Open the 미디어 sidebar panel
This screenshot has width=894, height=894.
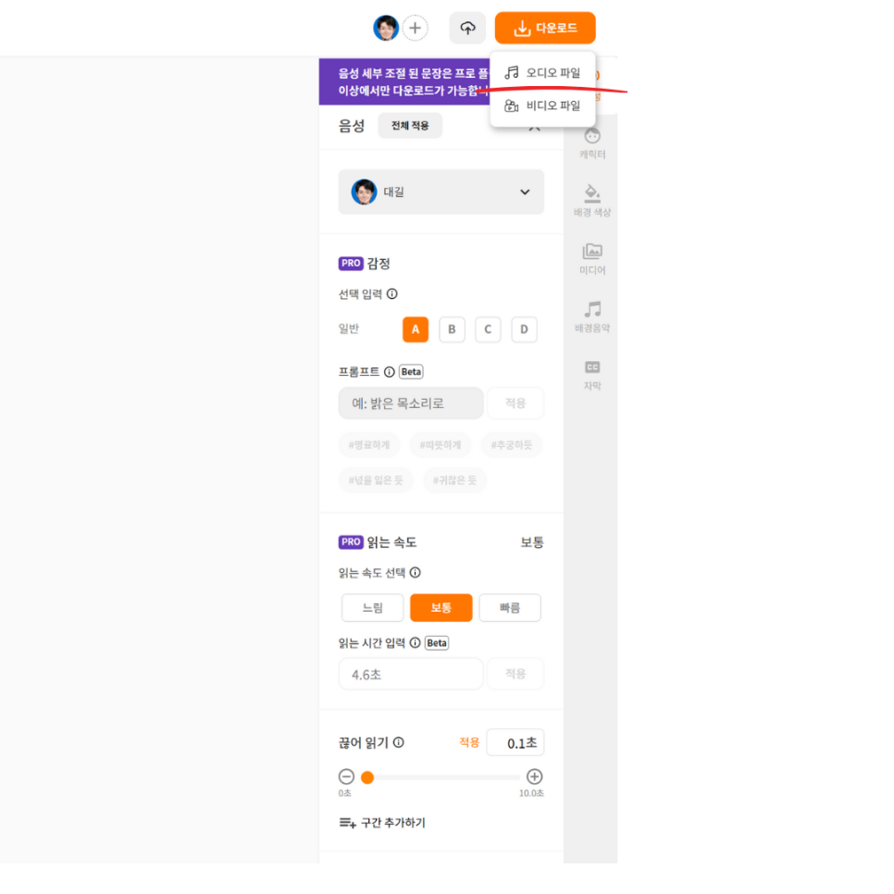click(592, 259)
